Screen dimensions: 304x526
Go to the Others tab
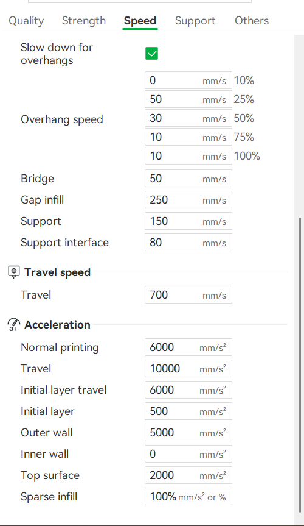[252, 21]
